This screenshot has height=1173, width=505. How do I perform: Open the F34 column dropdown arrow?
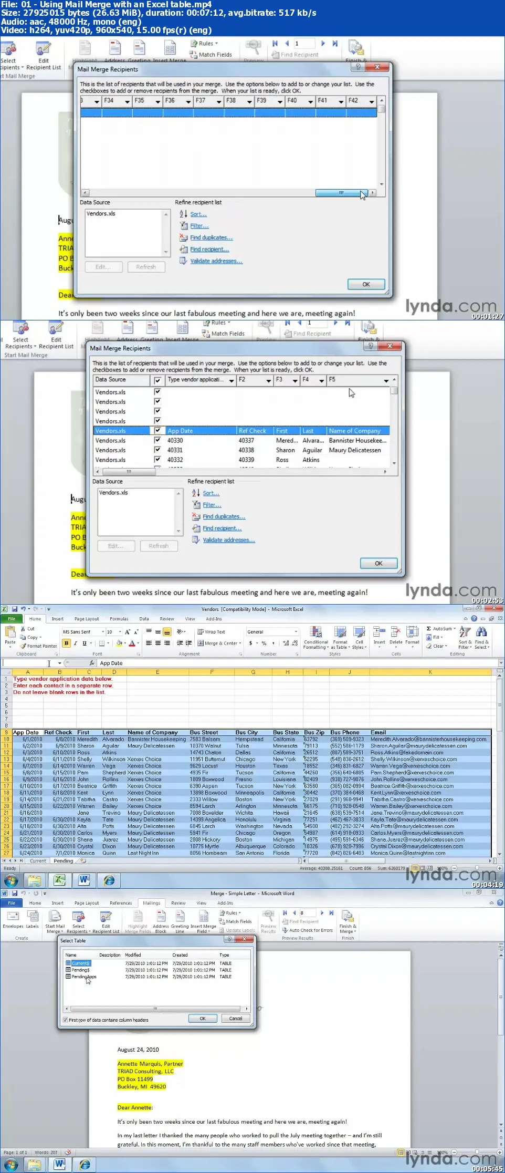click(x=127, y=101)
